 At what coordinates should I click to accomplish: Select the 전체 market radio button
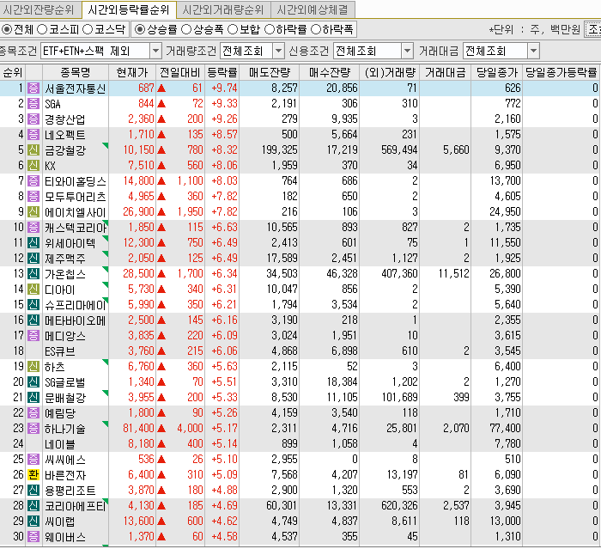pos(7,29)
